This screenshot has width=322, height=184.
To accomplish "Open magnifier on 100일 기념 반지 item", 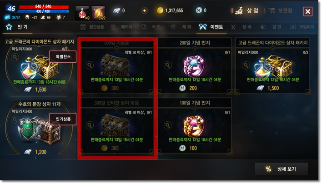I will [x=167, y=125].
